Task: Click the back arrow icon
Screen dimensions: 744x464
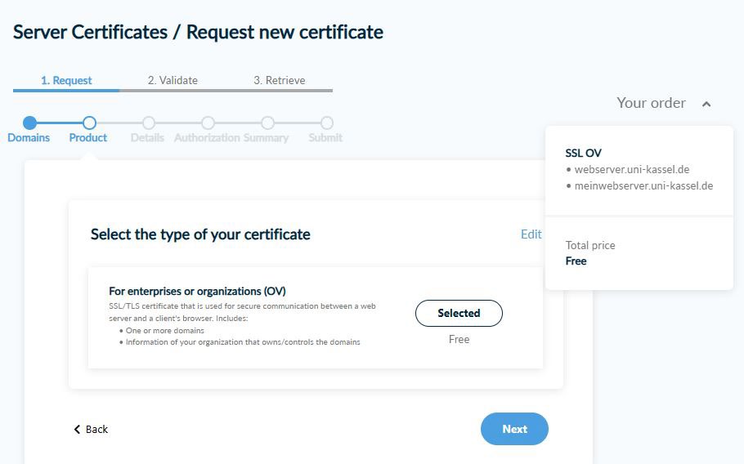Action: [77, 430]
